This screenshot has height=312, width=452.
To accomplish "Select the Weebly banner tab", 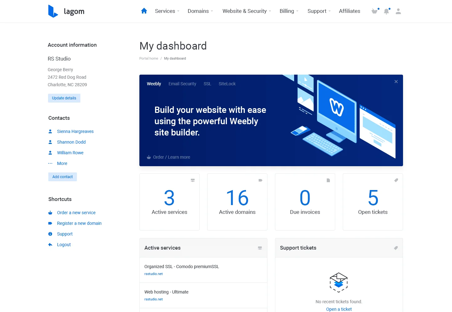I will coord(154,84).
